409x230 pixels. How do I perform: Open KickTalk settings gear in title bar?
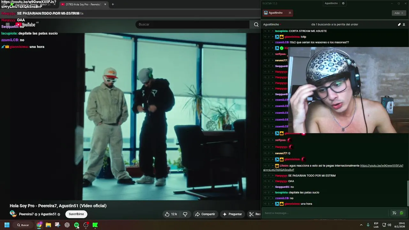click(343, 3)
